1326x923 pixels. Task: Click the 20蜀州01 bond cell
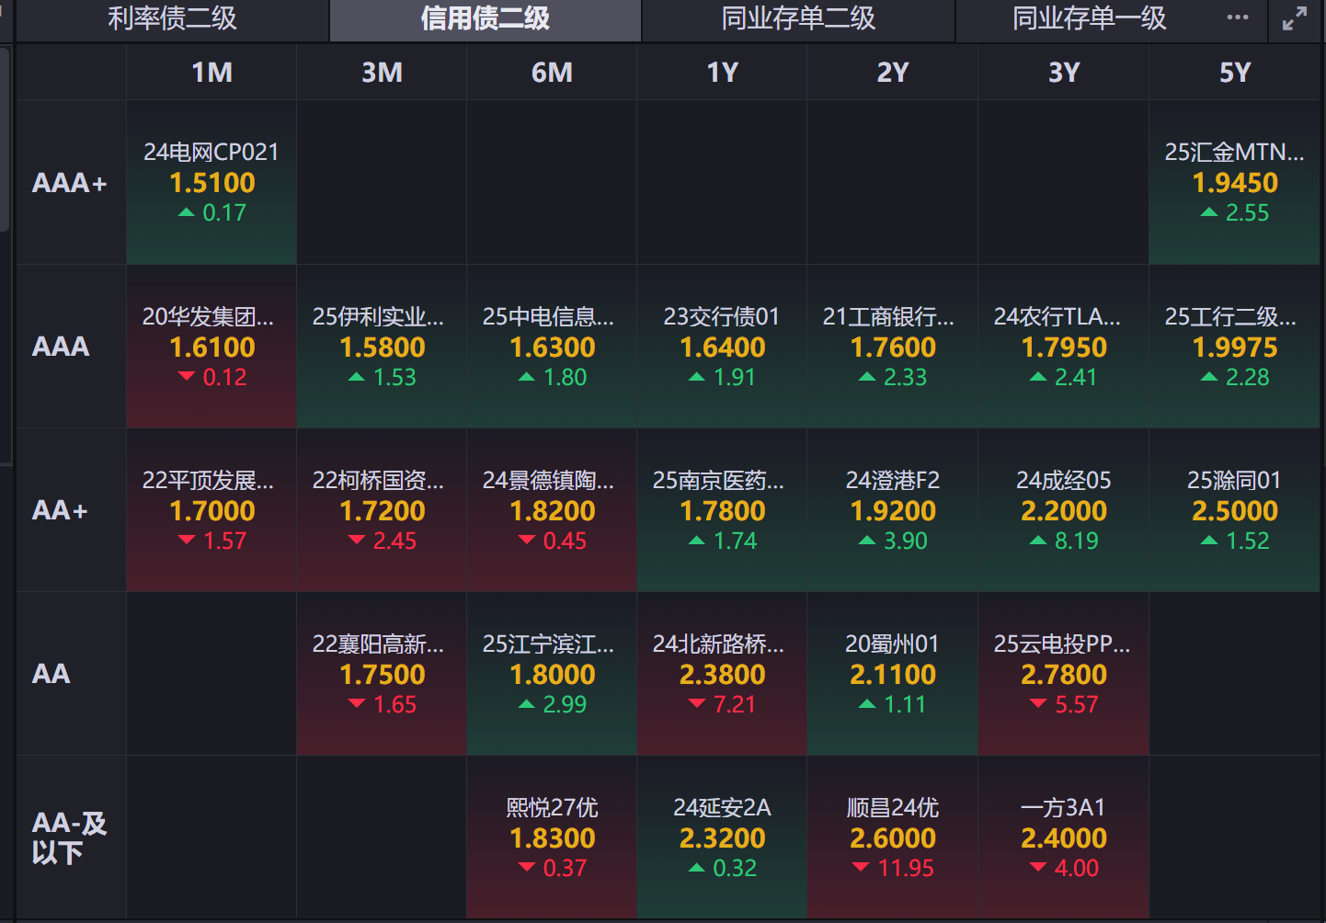click(x=892, y=674)
